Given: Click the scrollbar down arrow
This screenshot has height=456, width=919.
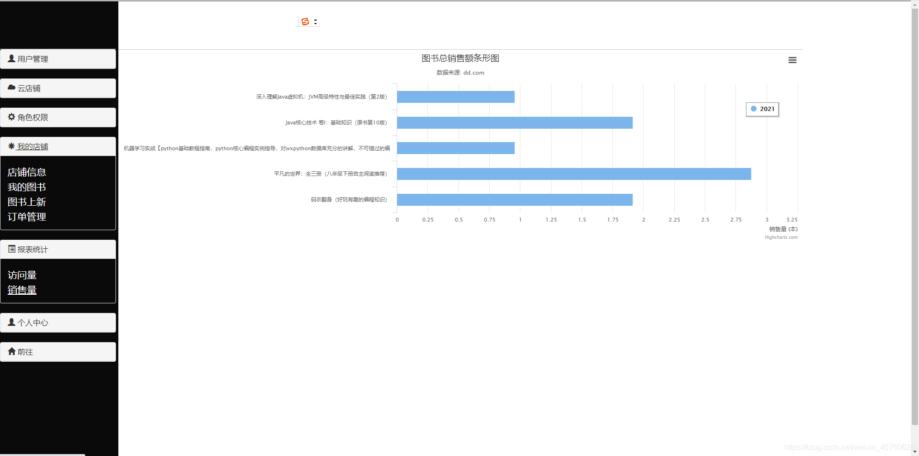Looking at the screenshot, I should click(x=914, y=451).
